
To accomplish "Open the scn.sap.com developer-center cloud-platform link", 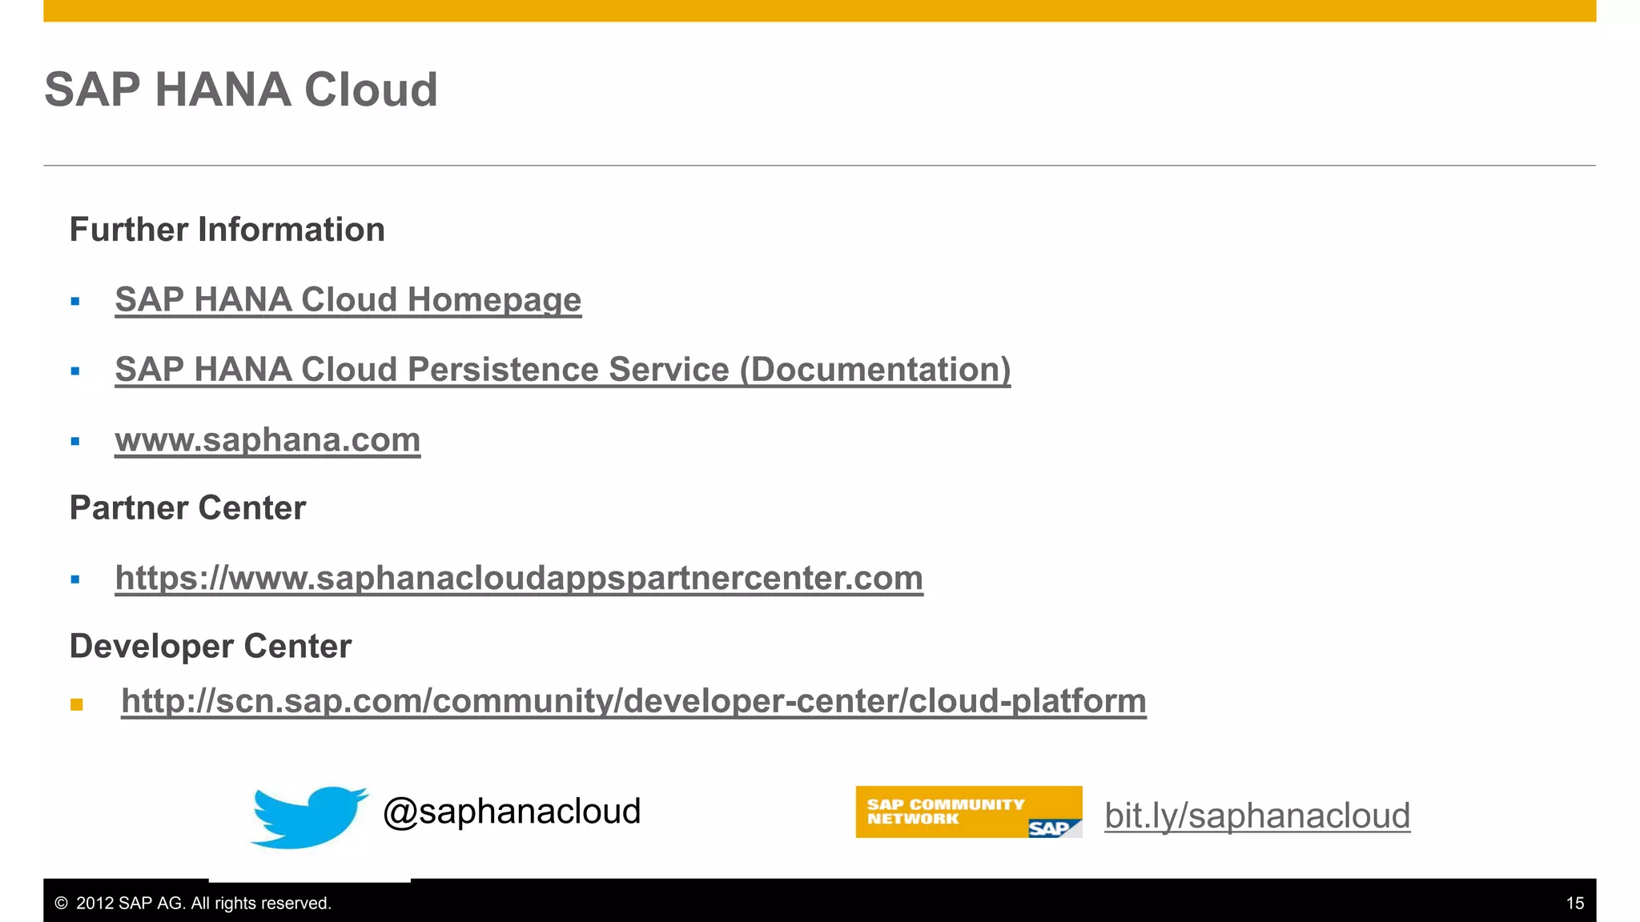I will click(633, 701).
